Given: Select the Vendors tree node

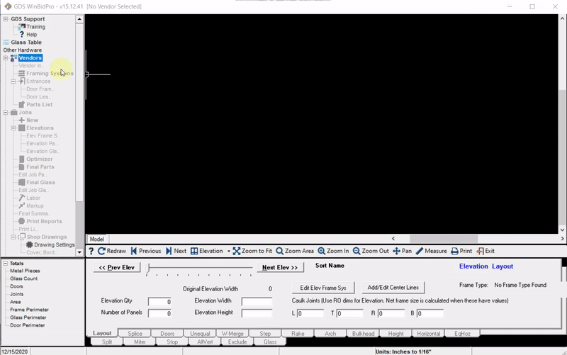Looking at the screenshot, I should [x=30, y=58].
